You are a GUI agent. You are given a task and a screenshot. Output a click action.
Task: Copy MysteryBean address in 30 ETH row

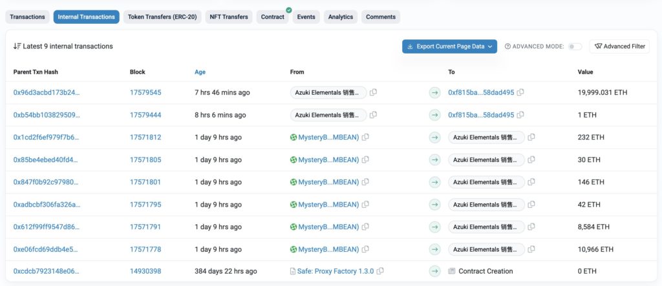[x=366, y=159]
